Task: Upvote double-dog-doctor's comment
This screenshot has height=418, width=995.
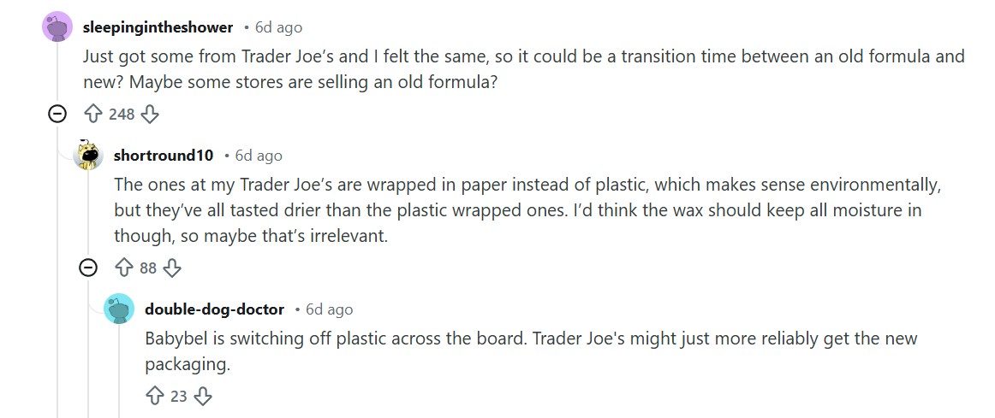Action: (x=155, y=396)
